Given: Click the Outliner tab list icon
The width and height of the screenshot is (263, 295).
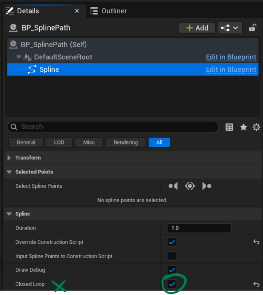Looking at the screenshot, I should click(x=94, y=11).
